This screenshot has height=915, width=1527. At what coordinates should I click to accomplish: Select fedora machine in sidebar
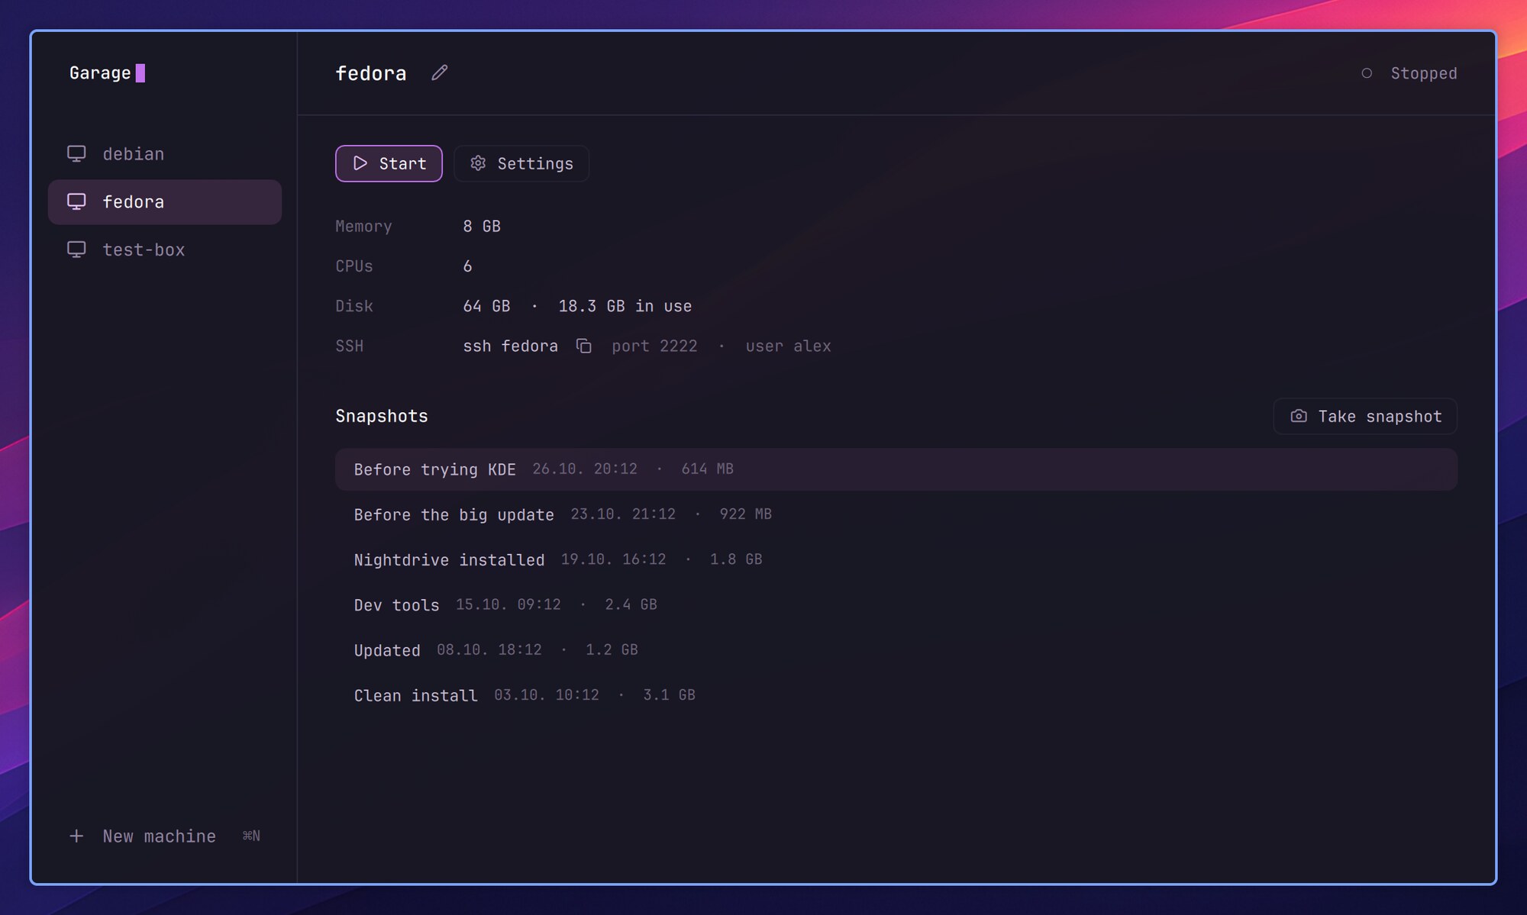tap(165, 201)
